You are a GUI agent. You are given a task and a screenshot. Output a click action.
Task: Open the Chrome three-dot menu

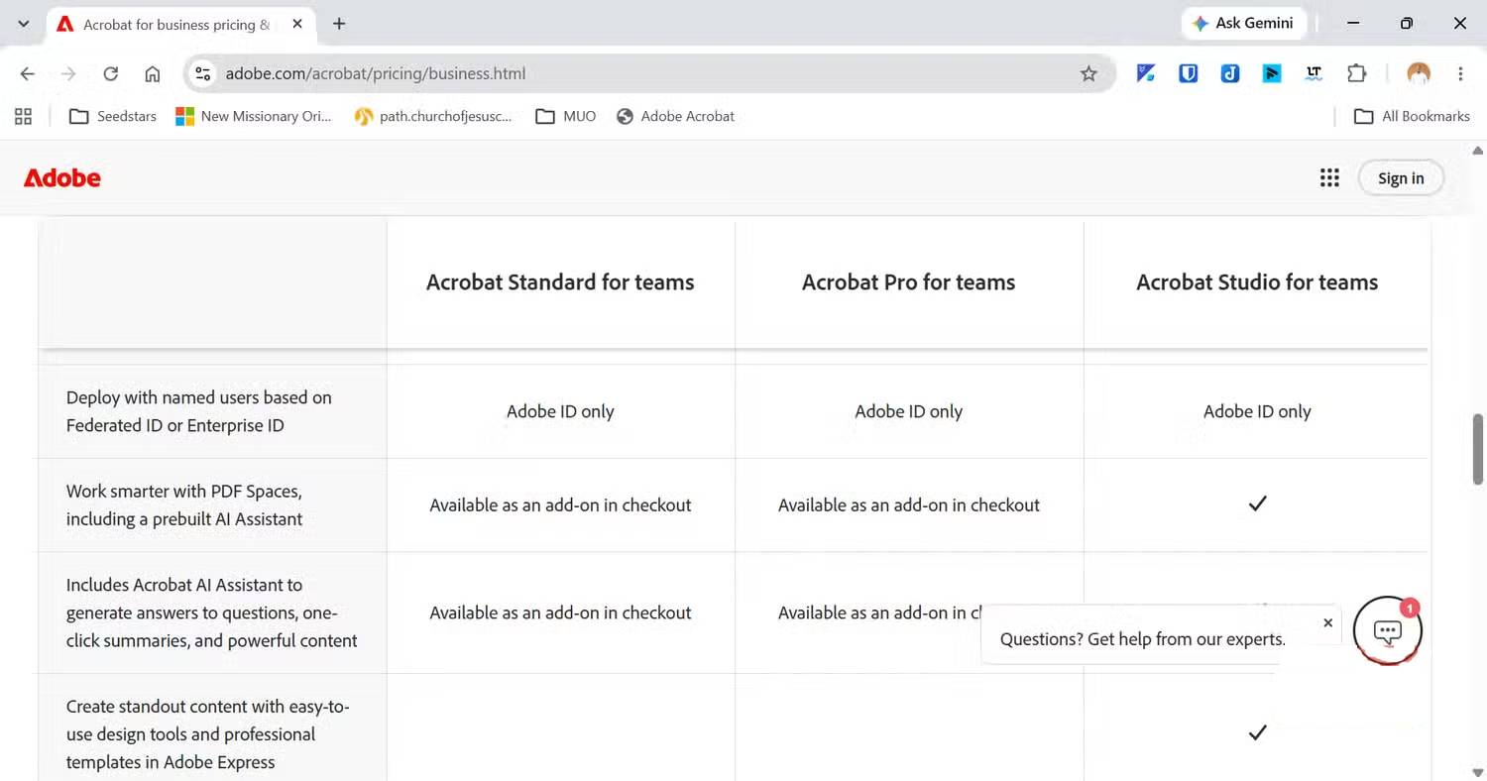pyautogui.click(x=1460, y=73)
